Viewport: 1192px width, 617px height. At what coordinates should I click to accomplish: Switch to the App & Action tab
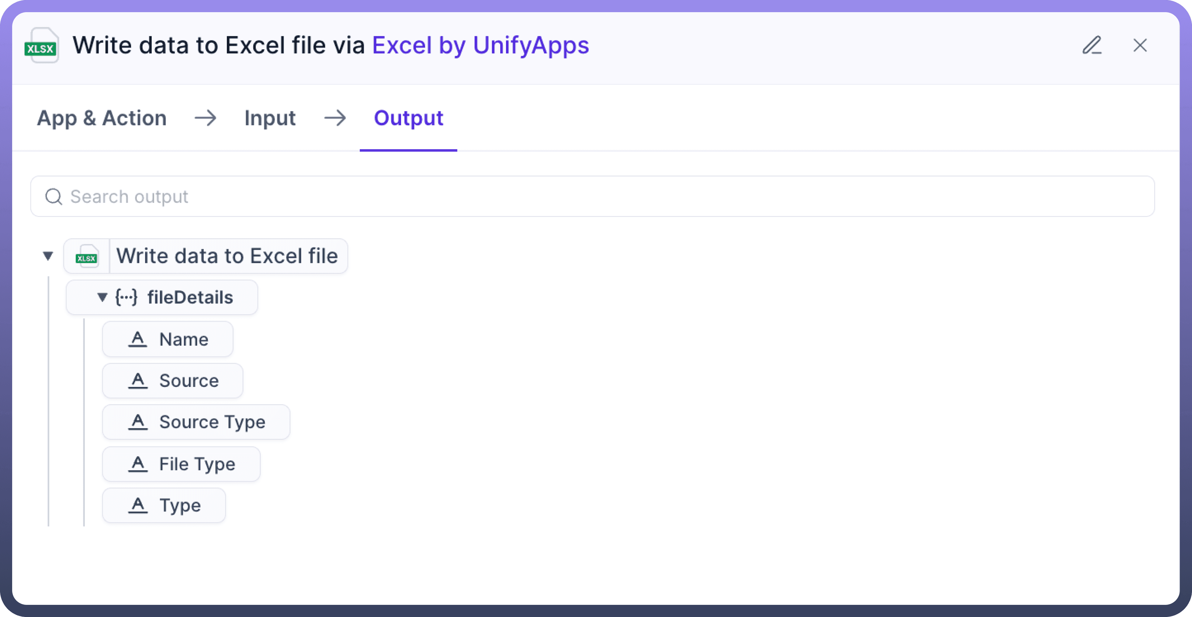pyautogui.click(x=102, y=118)
